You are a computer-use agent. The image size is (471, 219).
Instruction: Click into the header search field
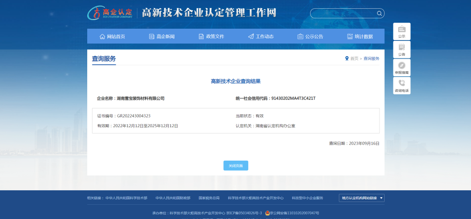click(342, 13)
